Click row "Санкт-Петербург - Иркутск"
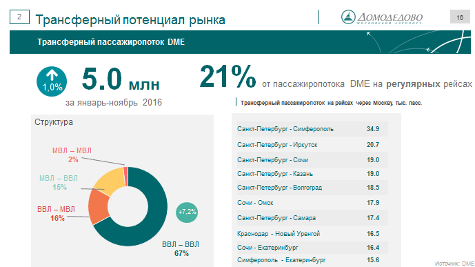The width and height of the screenshot is (475, 267). click(312, 145)
